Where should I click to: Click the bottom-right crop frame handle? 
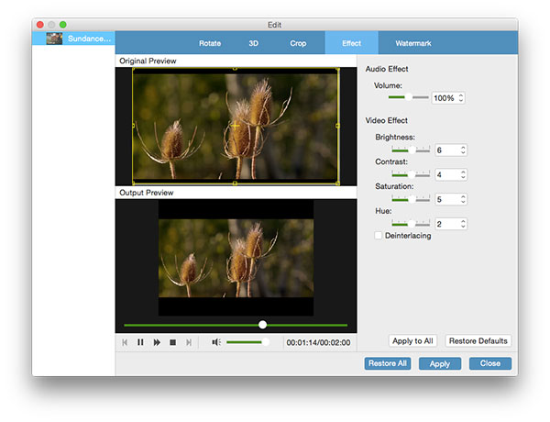click(337, 183)
